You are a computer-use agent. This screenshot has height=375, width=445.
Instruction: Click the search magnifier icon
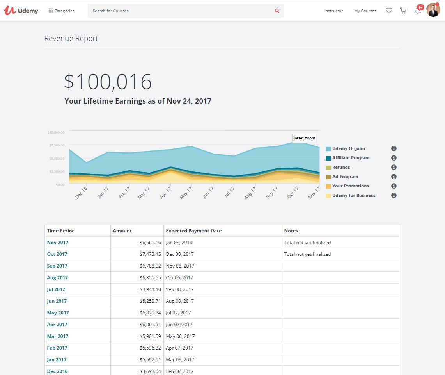click(x=277, y=11)
